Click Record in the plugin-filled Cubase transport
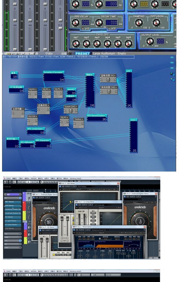 pyautogui.click(x=37, y=182)
